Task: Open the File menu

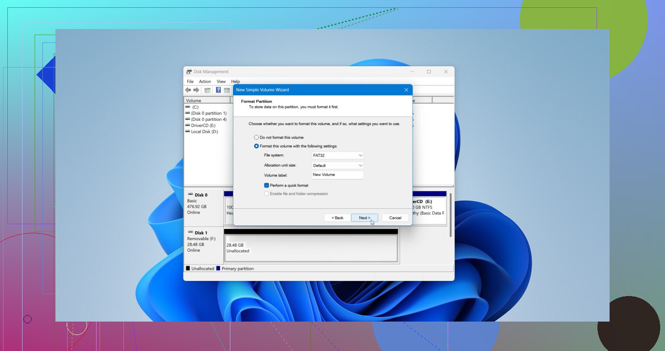Action: click(x=190, y=81)
